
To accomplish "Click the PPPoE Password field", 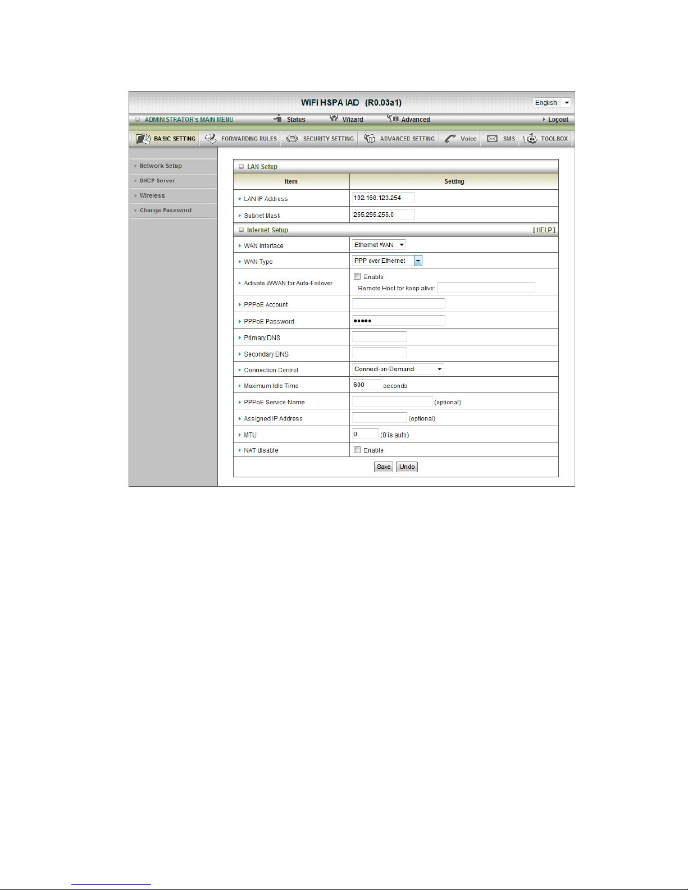I will 398,321.
